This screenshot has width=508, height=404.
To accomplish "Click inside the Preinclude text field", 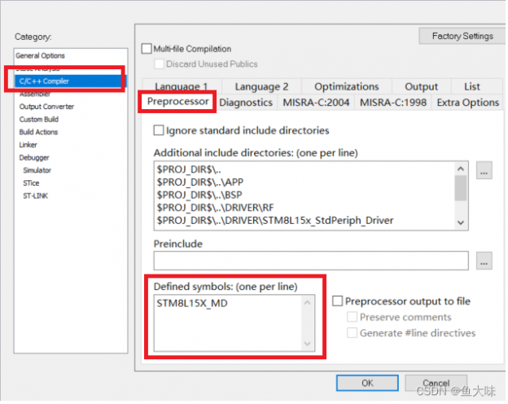I will (310, 261).
